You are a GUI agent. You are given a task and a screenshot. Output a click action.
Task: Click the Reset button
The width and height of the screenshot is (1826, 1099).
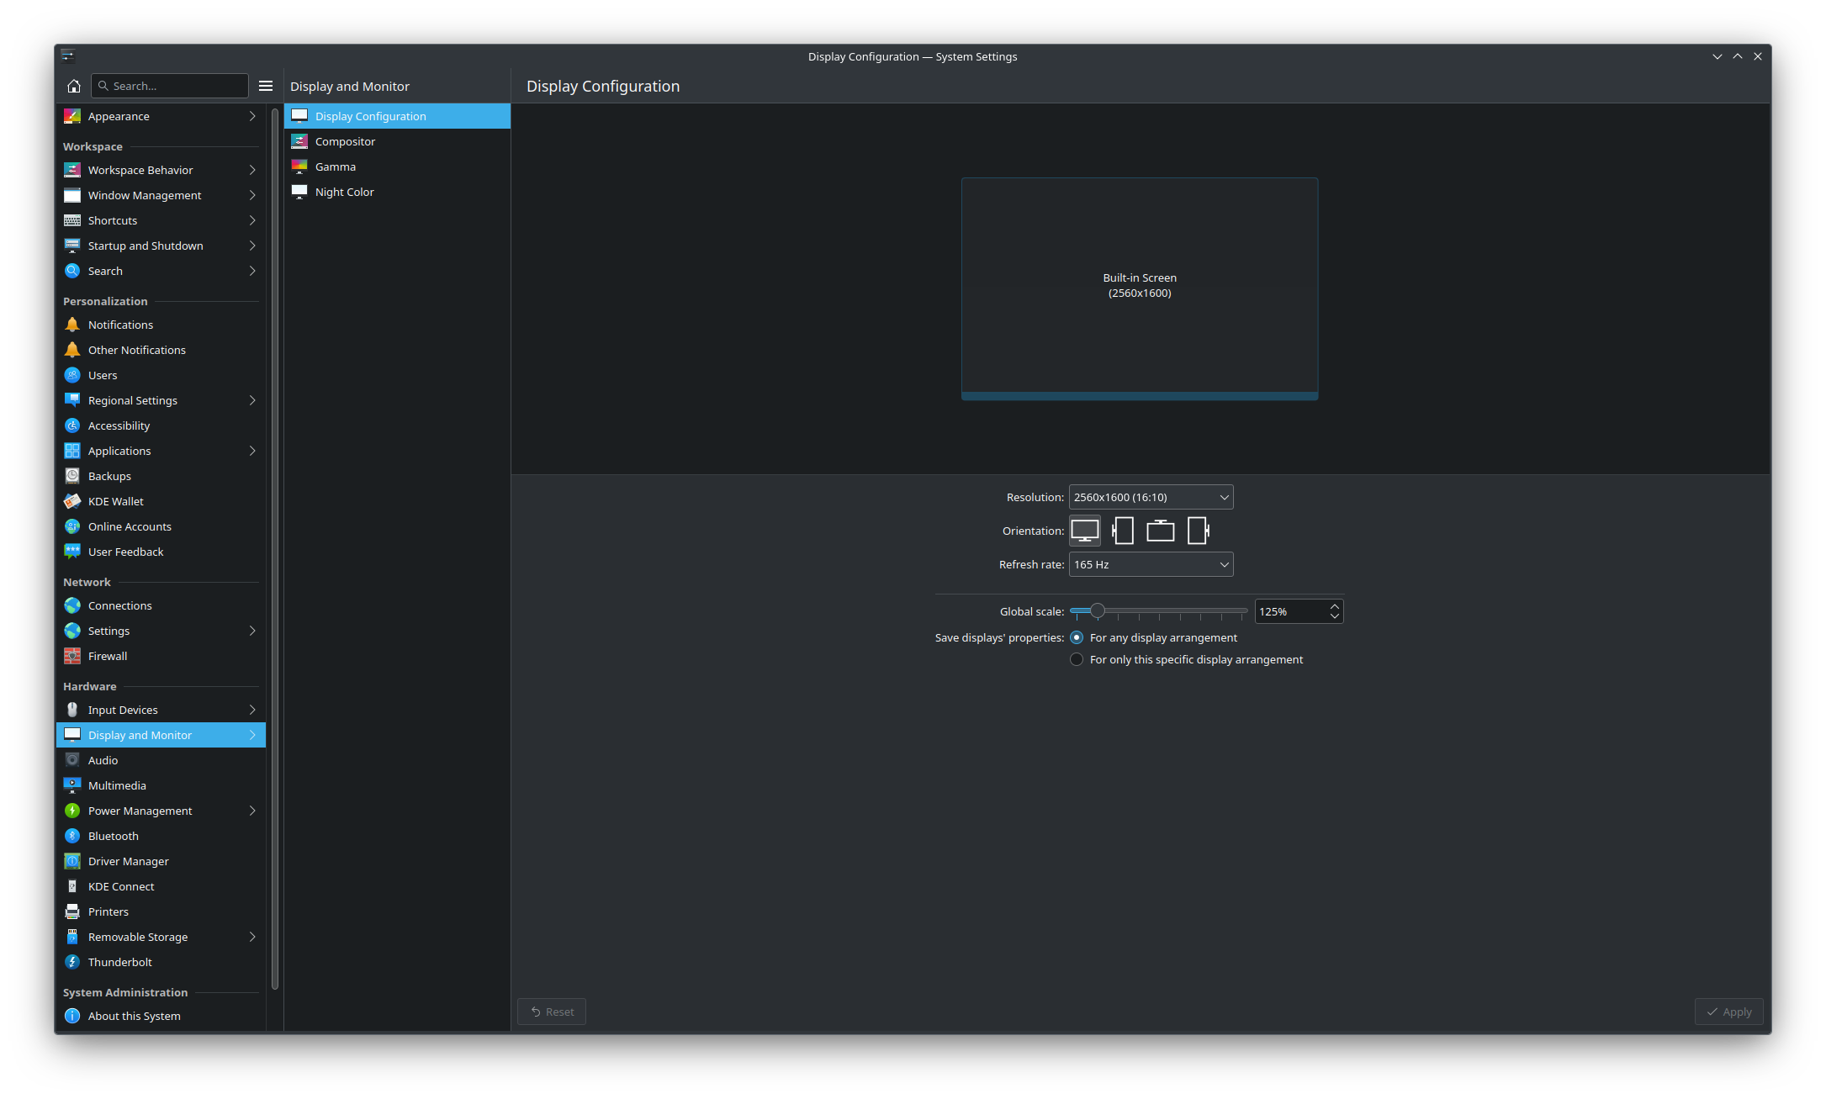[x=552, y=1012]
